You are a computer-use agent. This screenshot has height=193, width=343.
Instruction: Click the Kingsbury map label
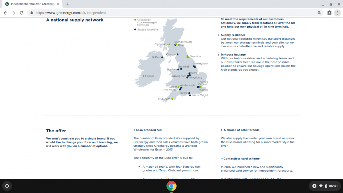click(196, 77)
